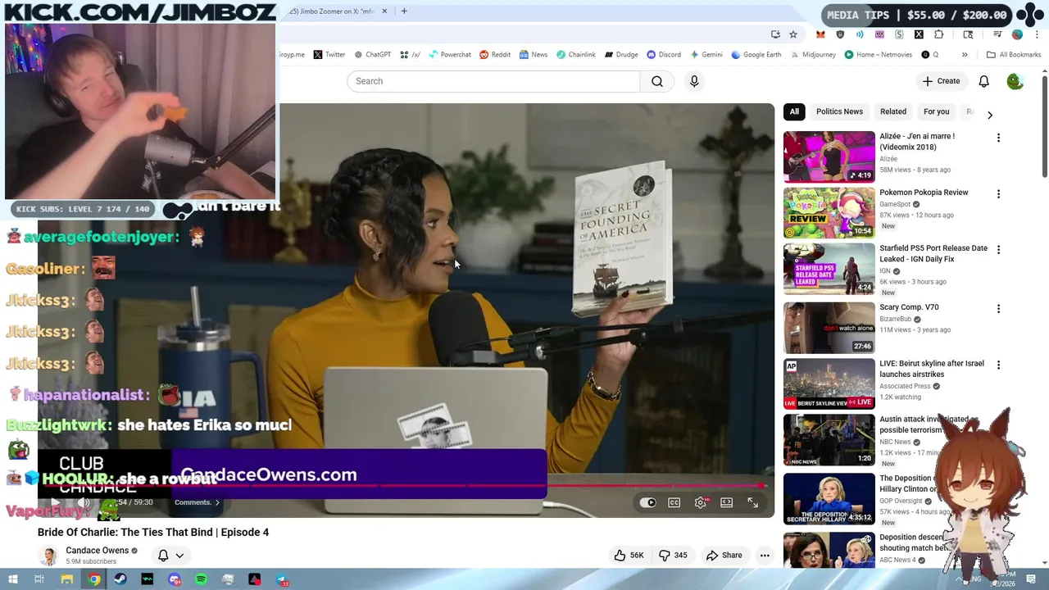Open Windows Start menu
1049x590 pixels.
click(x=12, y=579)
